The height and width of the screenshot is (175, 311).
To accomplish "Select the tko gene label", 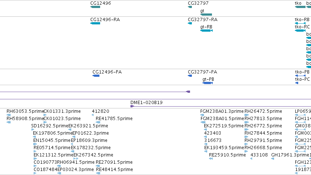I will [x=298, y=3].
